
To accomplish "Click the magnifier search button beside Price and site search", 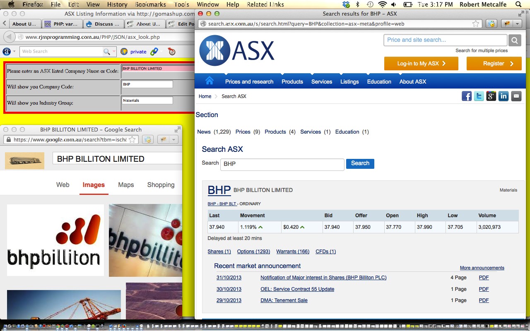I will click(x=515, y=40).
